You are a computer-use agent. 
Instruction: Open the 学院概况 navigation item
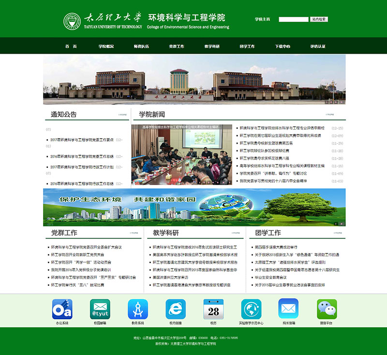tap(106, 46)
